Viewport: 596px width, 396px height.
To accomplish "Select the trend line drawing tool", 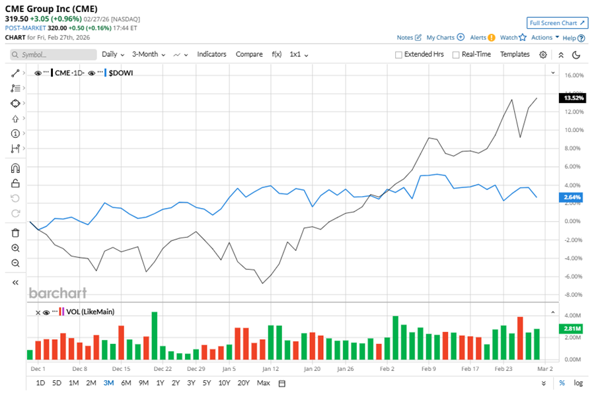I will click(x=15, y=73).
